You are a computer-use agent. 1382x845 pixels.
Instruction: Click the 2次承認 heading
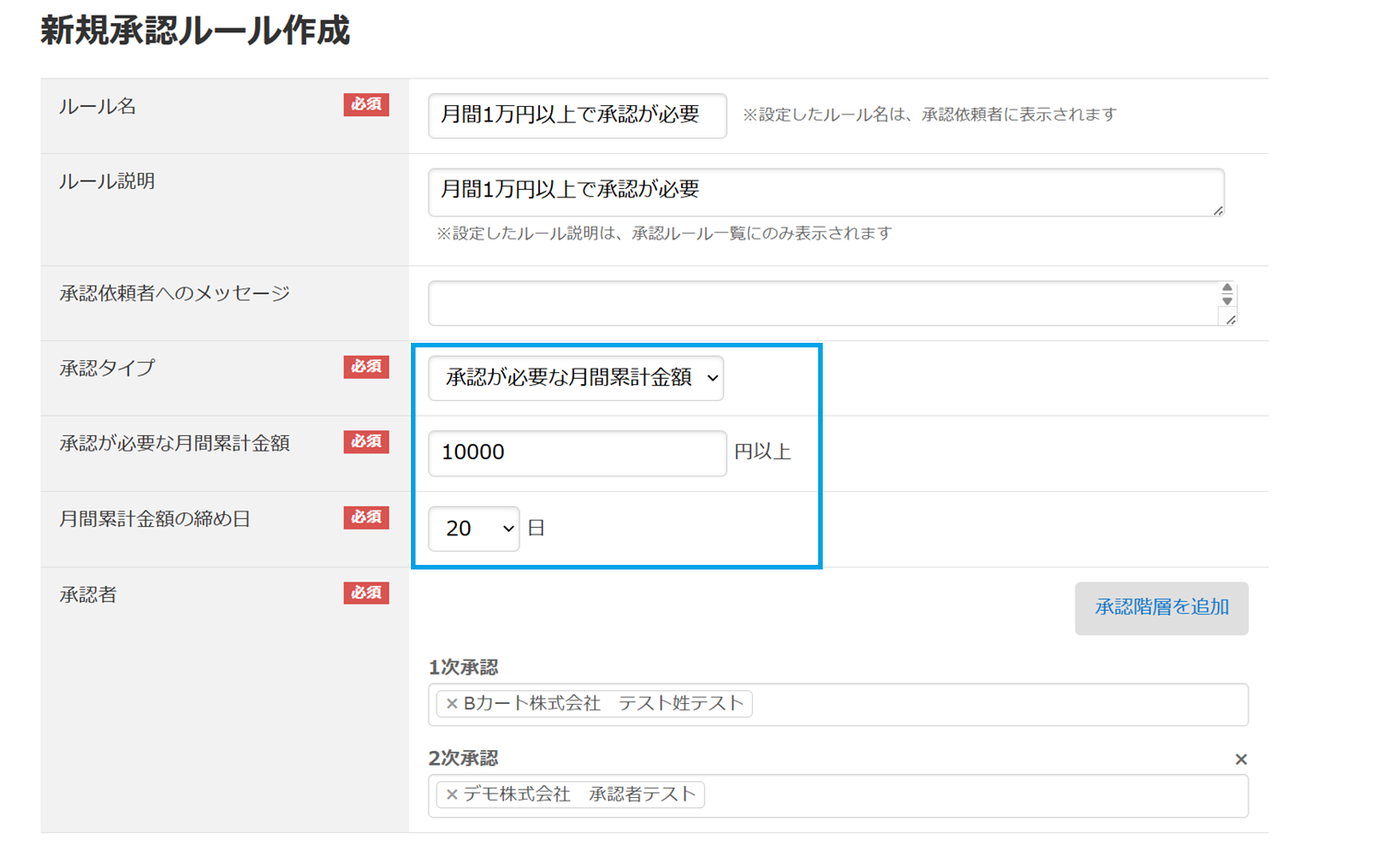tap(463, 758)
